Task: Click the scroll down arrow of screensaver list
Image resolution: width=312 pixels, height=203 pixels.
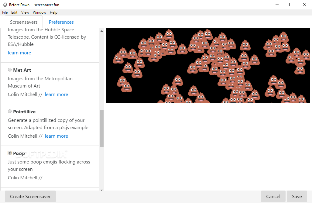Action: 102,190
